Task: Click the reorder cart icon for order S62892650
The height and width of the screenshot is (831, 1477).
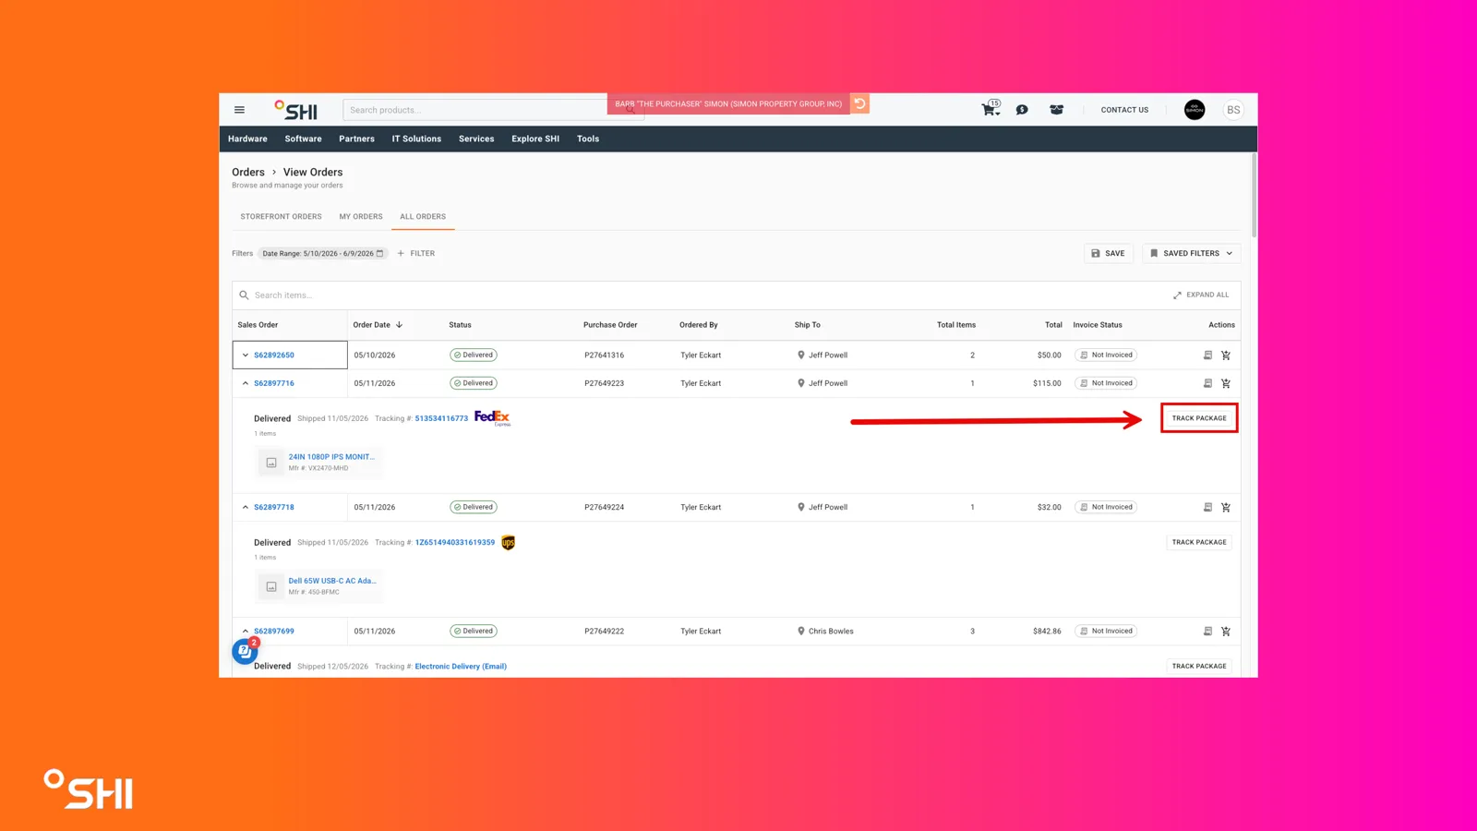Action: (x=1226, y=355)
